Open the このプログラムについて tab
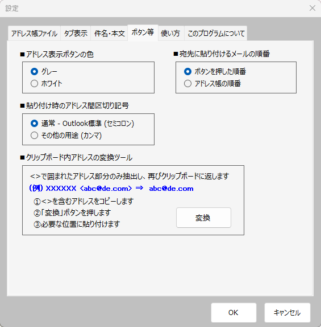This screenshot has height=327, width=321. 216,33
